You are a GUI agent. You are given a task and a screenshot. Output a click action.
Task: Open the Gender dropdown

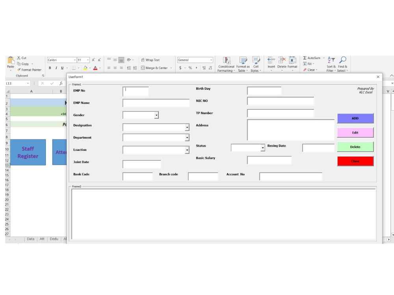(156, 115)
